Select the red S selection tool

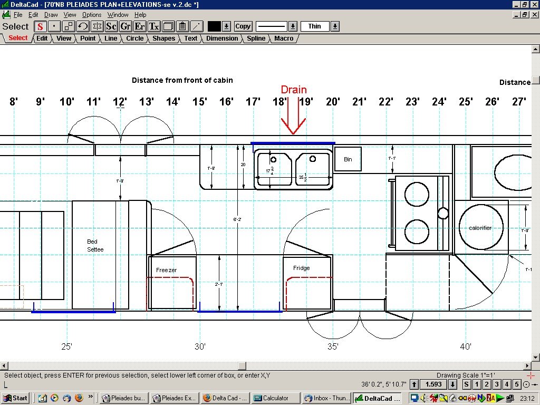point(40,26)
